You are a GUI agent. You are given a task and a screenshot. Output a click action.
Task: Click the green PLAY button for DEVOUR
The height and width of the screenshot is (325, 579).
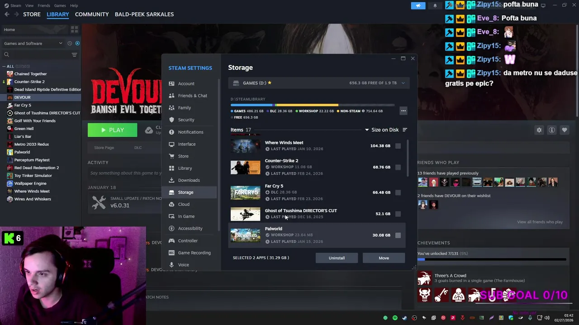pos(112,130)
